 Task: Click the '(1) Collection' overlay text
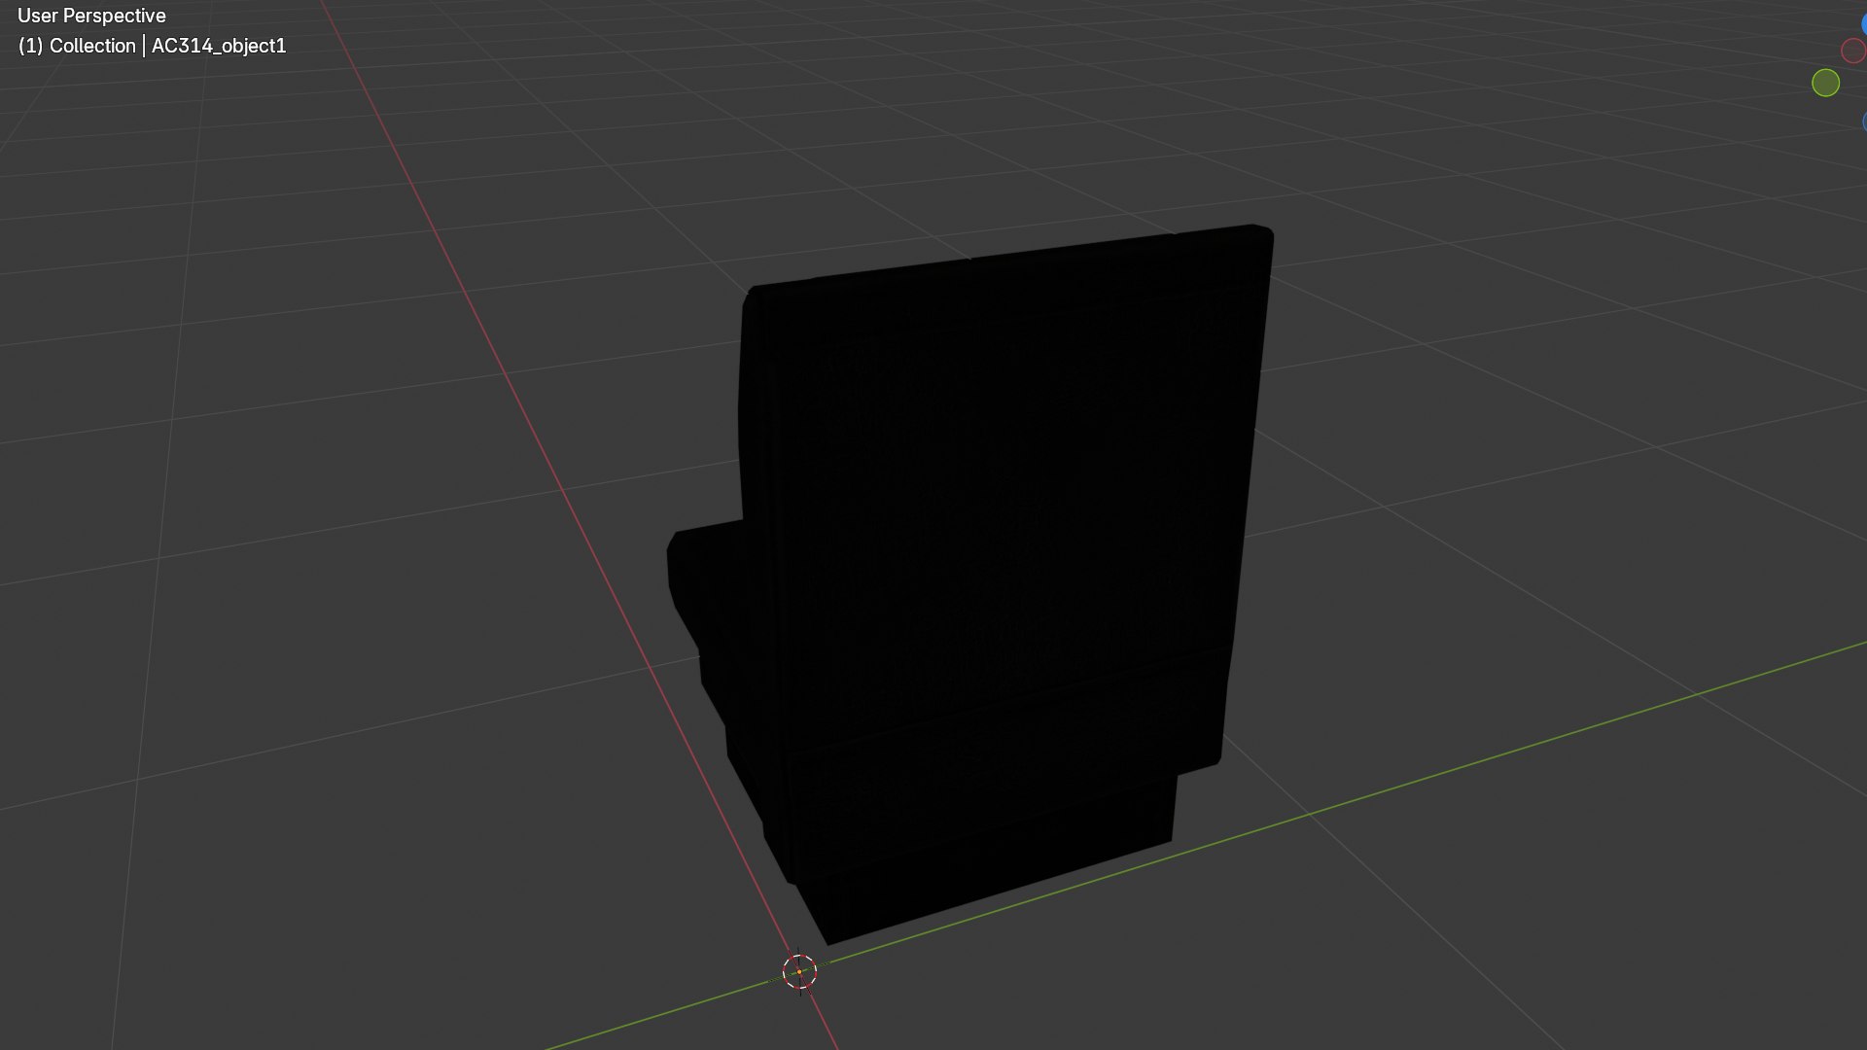tap(77, 46)
